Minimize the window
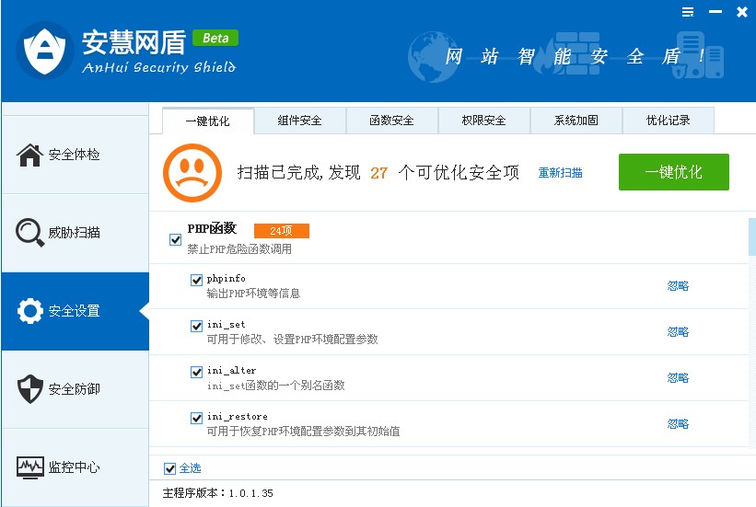 click(x=715, y=12)
